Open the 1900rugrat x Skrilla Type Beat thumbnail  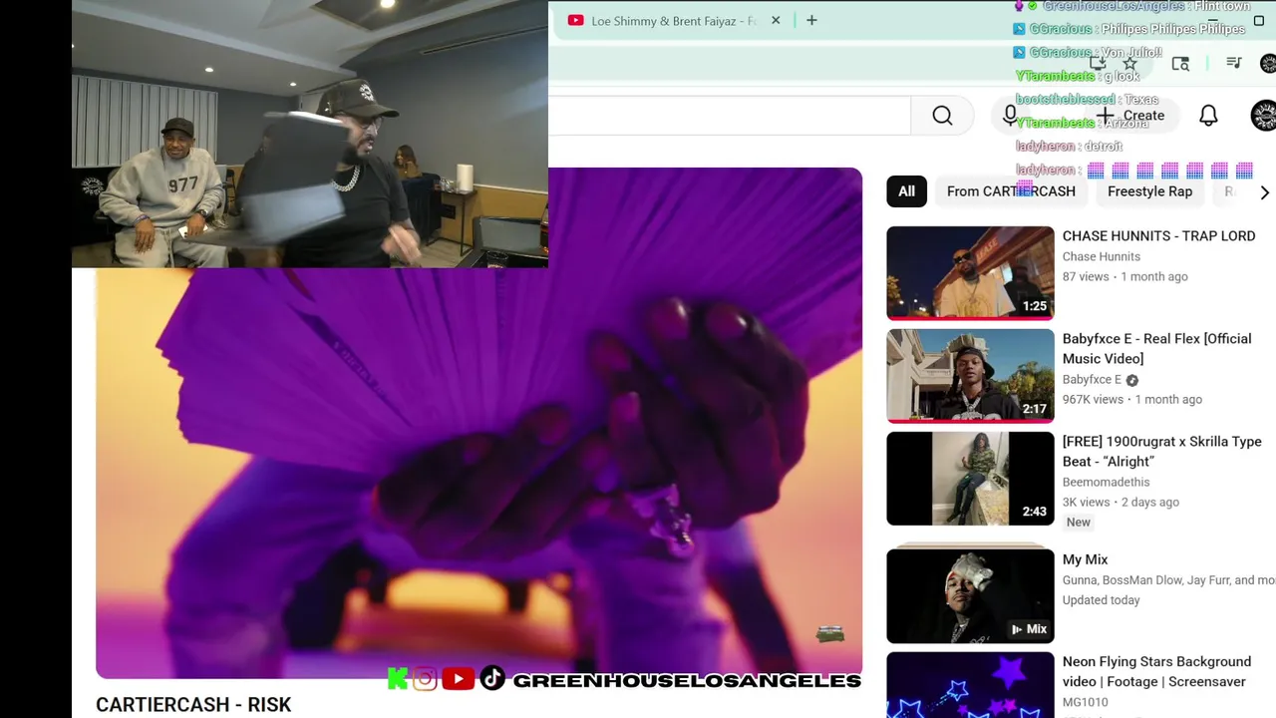tap(970, 479)
